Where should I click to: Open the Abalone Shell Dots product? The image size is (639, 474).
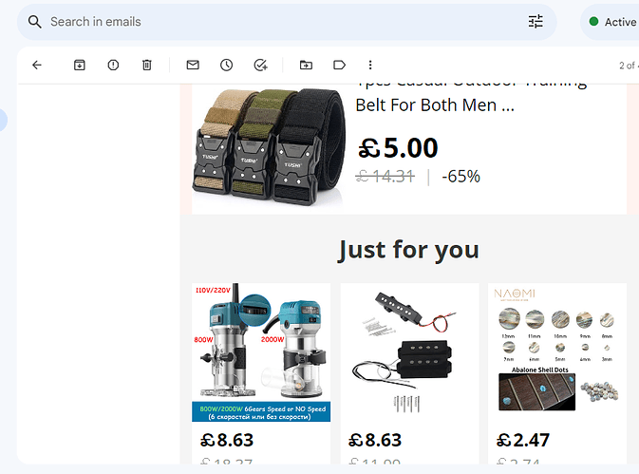tap(557, 352)
